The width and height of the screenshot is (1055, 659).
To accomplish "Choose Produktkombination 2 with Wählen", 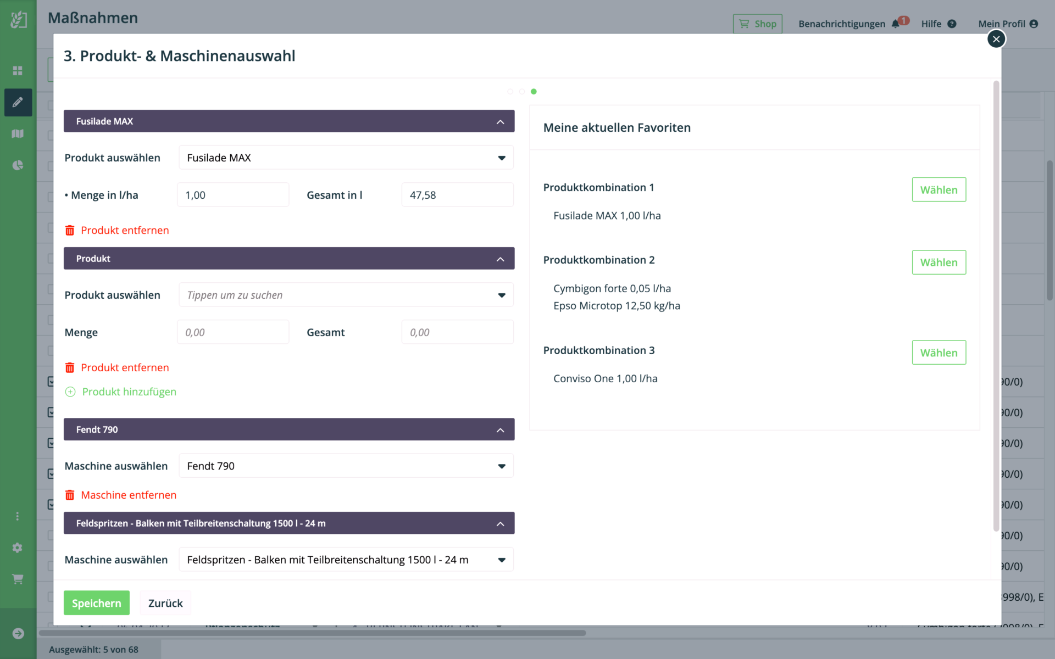I will click(939, 263).
